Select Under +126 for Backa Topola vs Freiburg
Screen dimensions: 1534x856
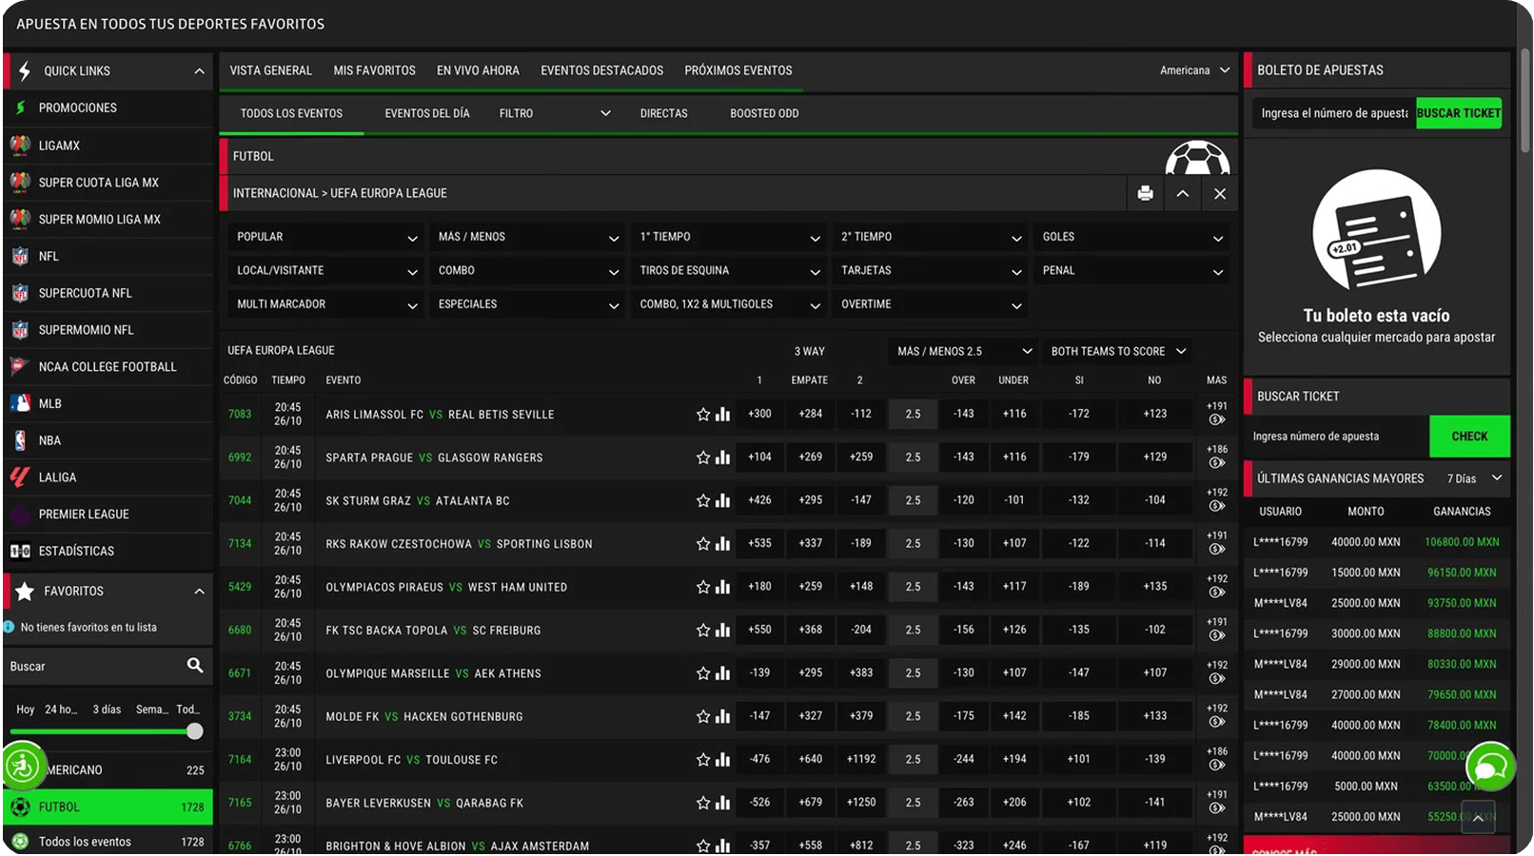1014,630
